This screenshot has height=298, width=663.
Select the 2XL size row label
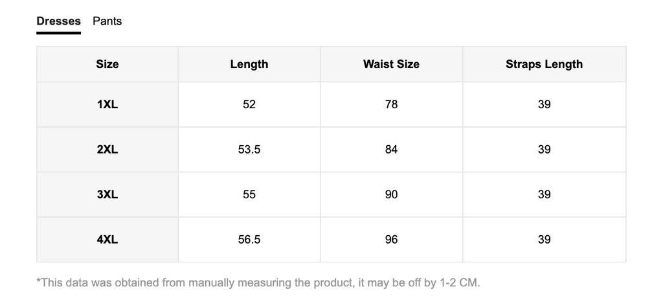(x=107, y=150)
